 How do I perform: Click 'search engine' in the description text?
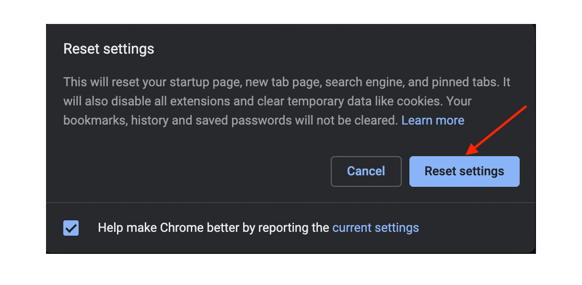click(363, 82)
